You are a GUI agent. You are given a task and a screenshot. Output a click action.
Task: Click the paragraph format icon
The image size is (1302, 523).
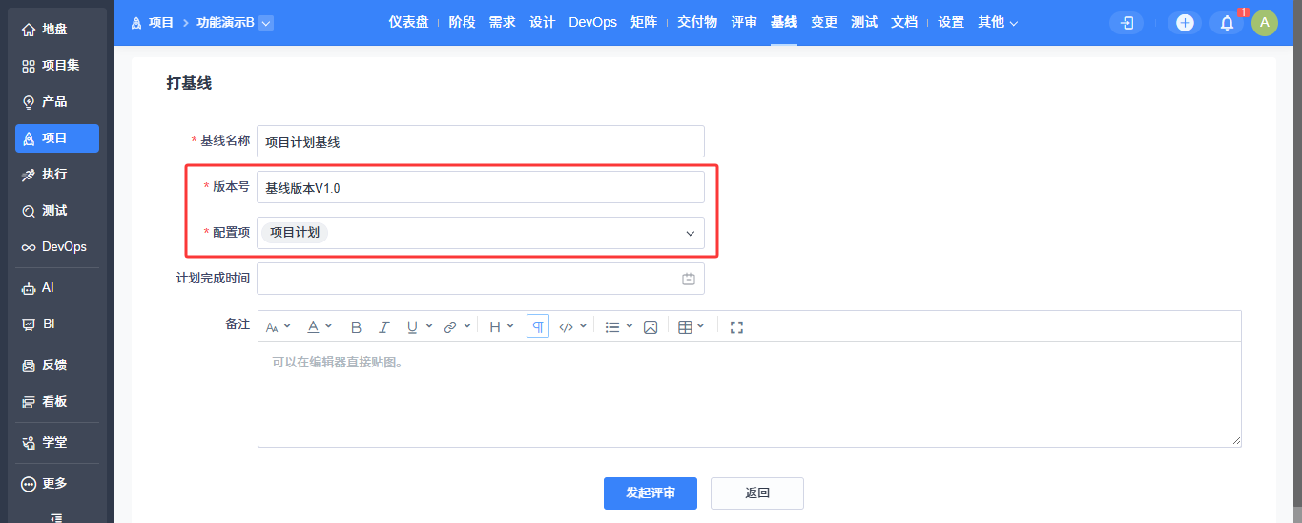point(538,326)
